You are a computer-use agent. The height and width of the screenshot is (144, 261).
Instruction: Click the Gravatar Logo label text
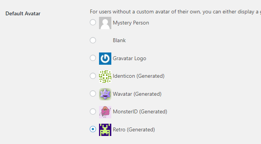(x=129, y=59)
